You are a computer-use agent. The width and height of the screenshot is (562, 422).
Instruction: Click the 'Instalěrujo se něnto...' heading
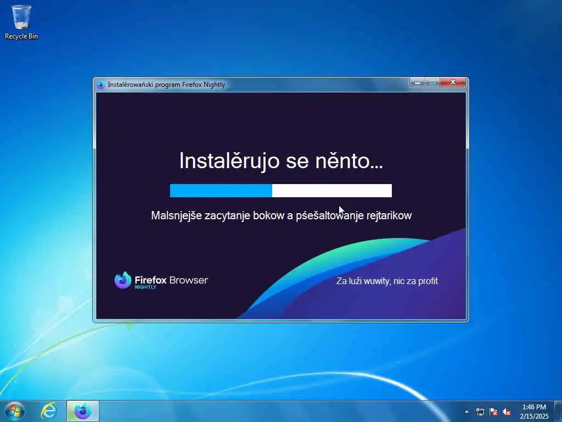coord(281,160)
